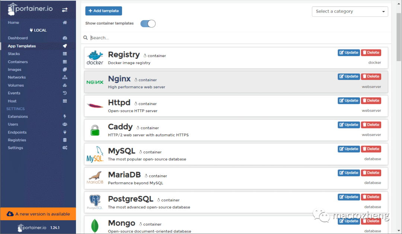Image resolution: width=402 pixels, height=234 pixels.
Task: Click the Networks sitemap icon
Action: point(65,77)
